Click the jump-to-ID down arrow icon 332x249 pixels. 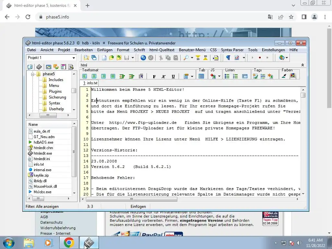tap(198, 58)
